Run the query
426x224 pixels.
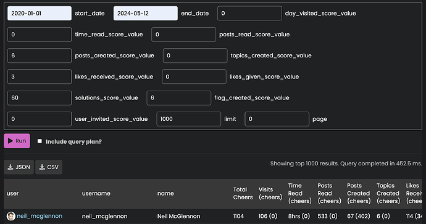pyautogui.click(x=17, y=141)
